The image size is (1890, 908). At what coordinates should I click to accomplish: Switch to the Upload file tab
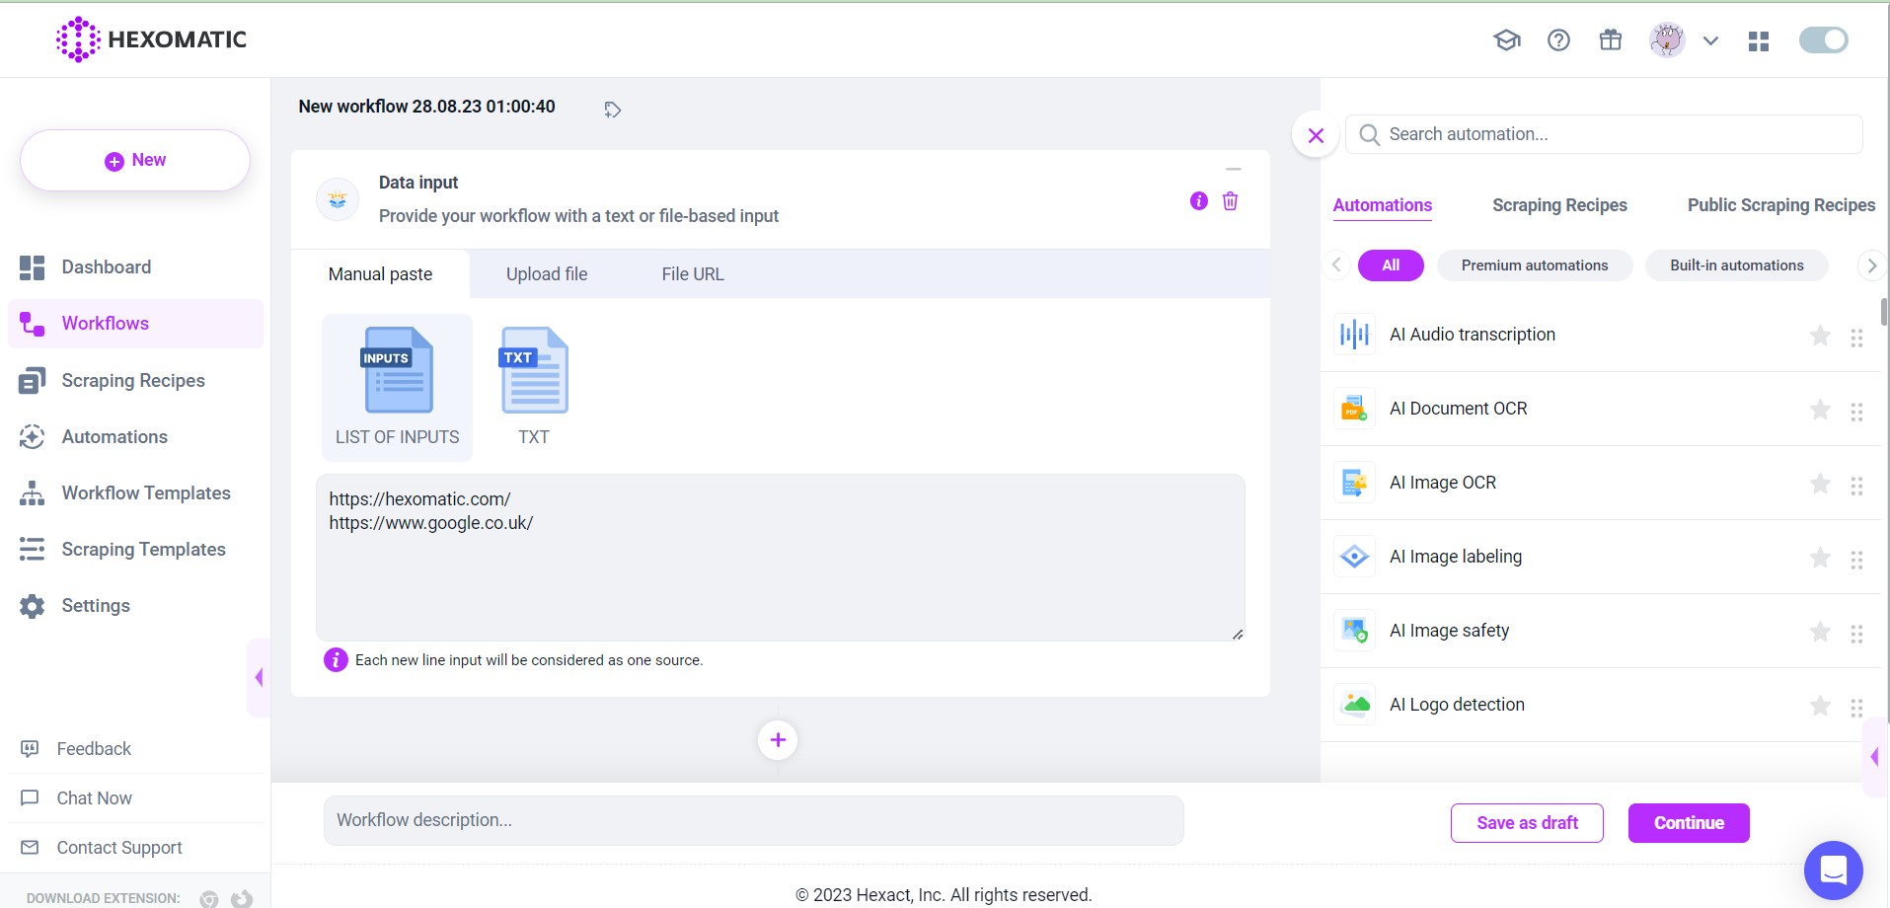click(547, 274)
